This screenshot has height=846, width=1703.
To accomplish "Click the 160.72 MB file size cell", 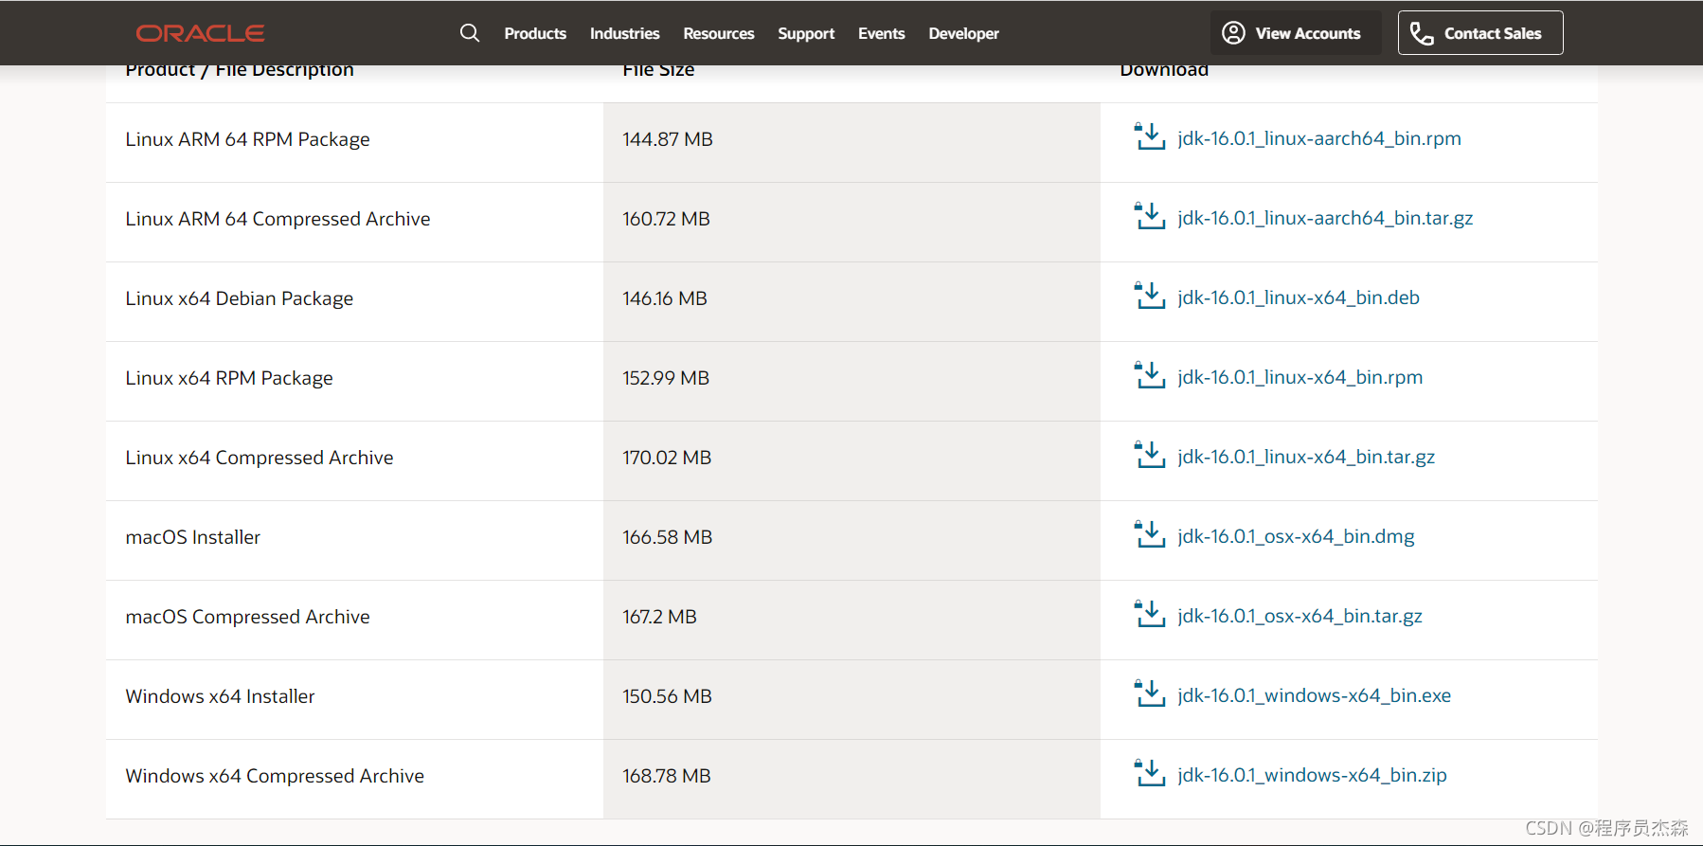I will [851, 222].
